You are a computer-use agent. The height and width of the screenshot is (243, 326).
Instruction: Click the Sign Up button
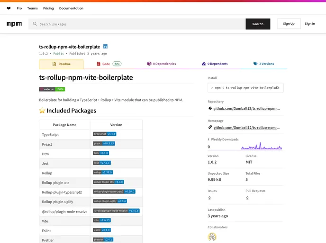click(x=289, y=24)
